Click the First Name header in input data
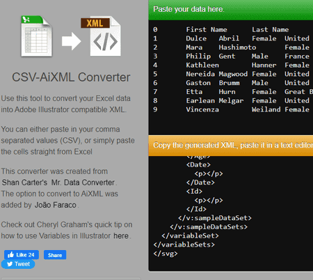The width and height of the screenshot is (313, 280). pos(207,30)
